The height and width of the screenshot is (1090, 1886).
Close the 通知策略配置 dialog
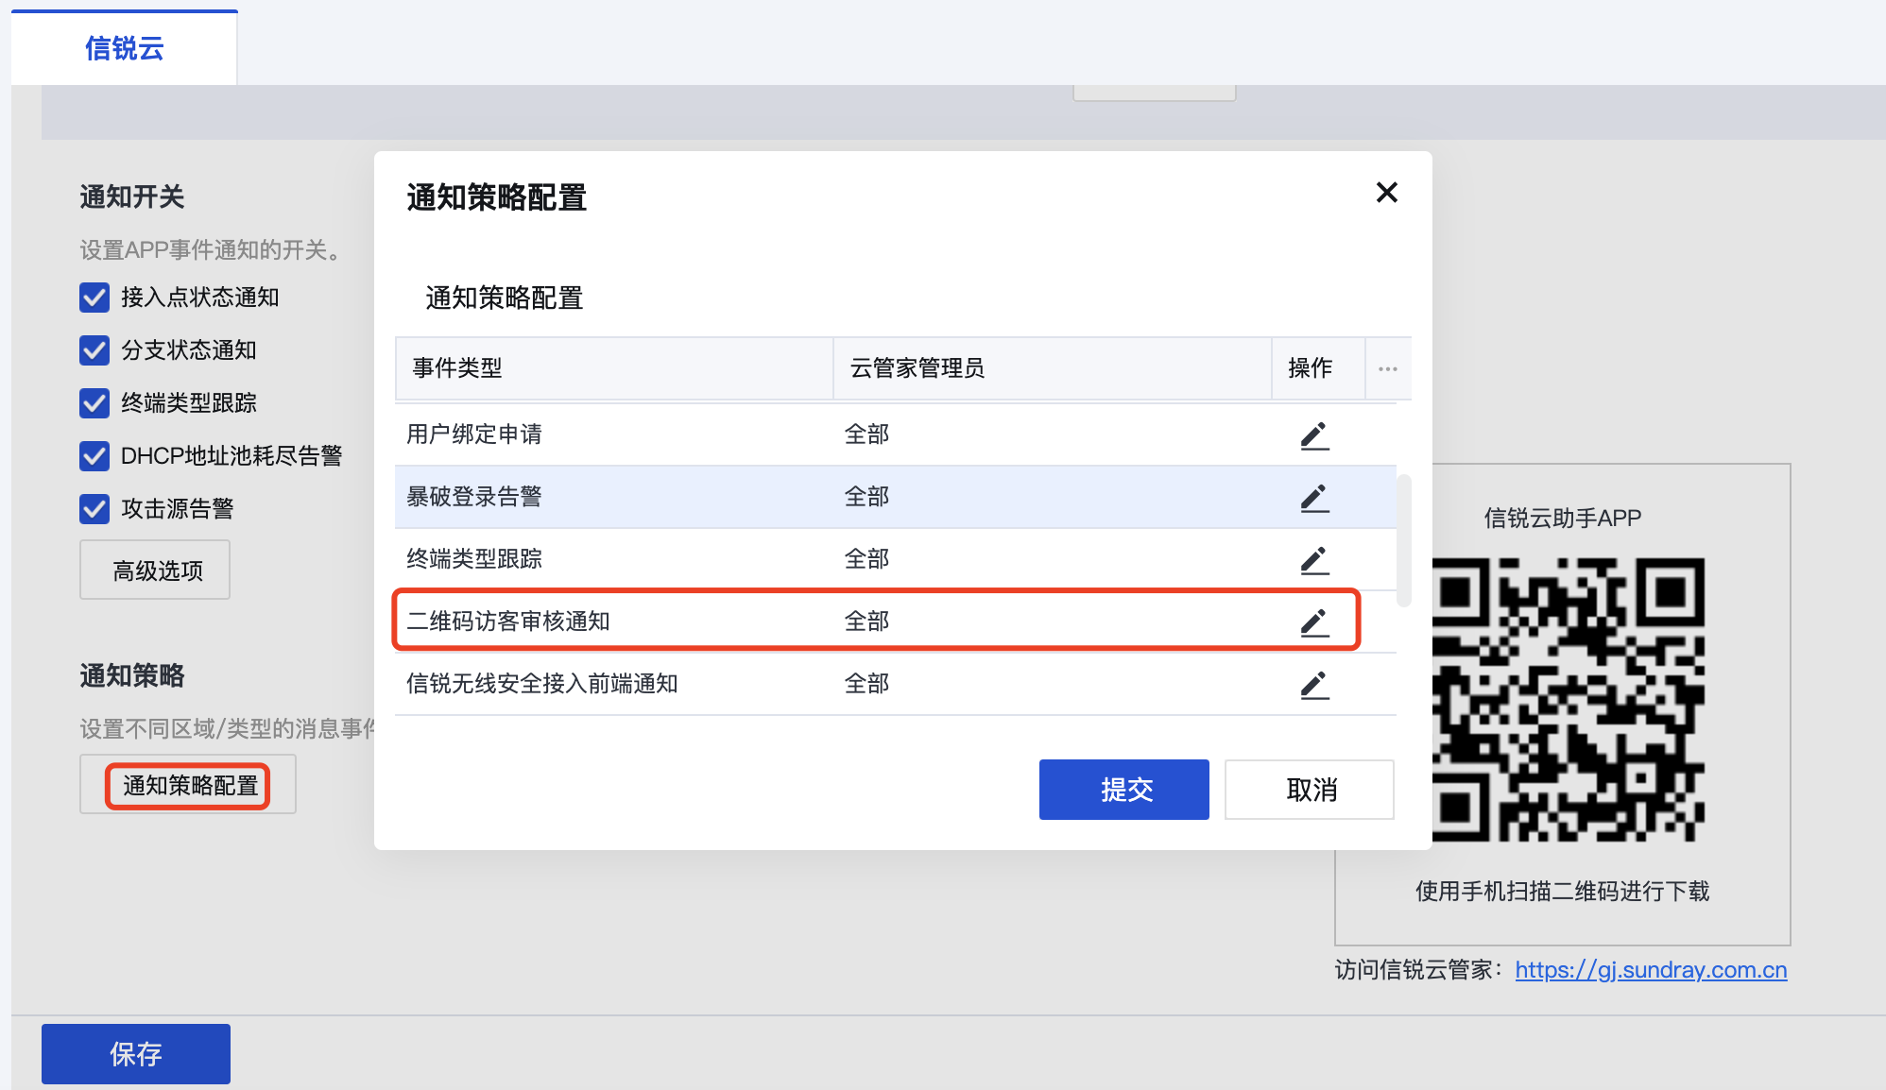[x=1386, y=193]
